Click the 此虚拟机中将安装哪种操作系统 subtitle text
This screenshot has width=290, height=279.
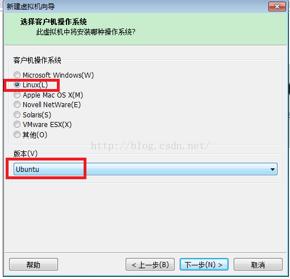[x=86, y=32]
